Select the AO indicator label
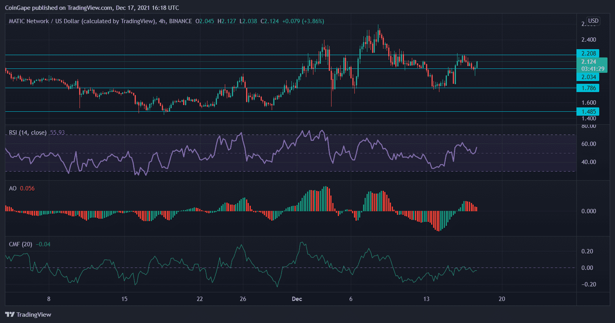 [x=13, y=188]
